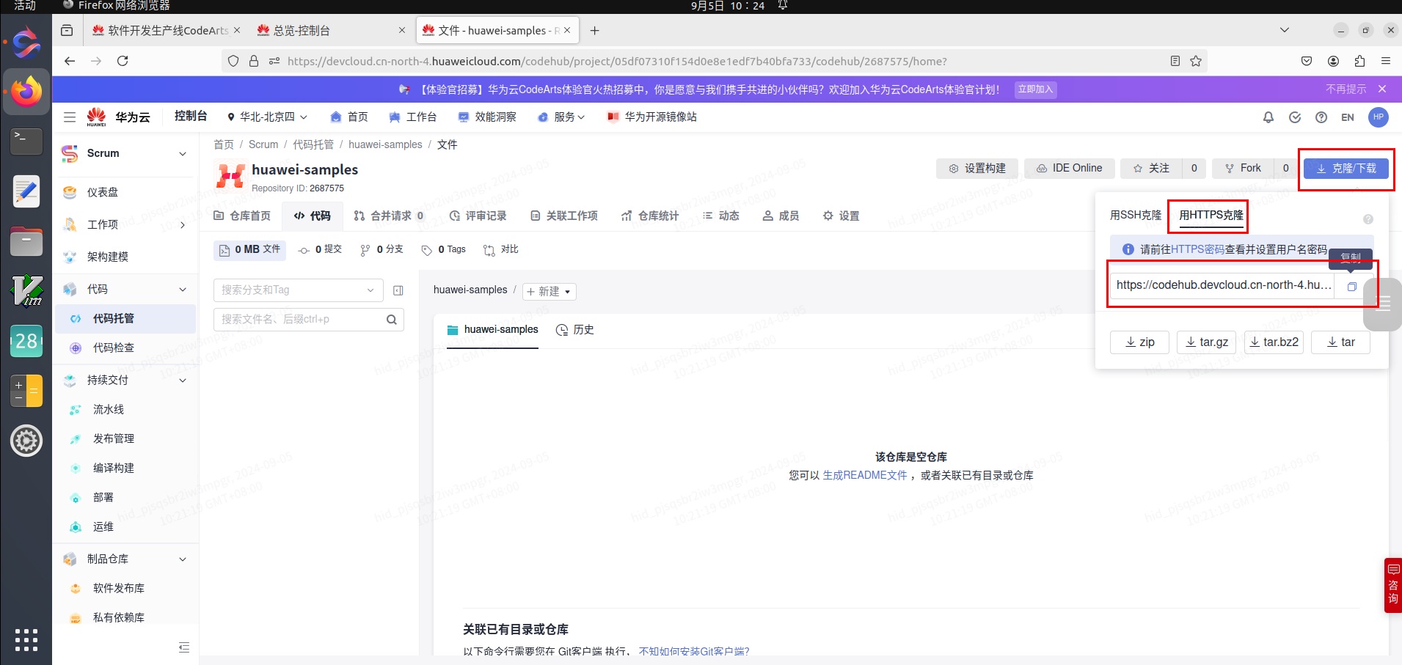The width and height of the screenshot is (1402, 665).
Task: Click the HTTPS clone URL field
Action: pos(1222,285)
